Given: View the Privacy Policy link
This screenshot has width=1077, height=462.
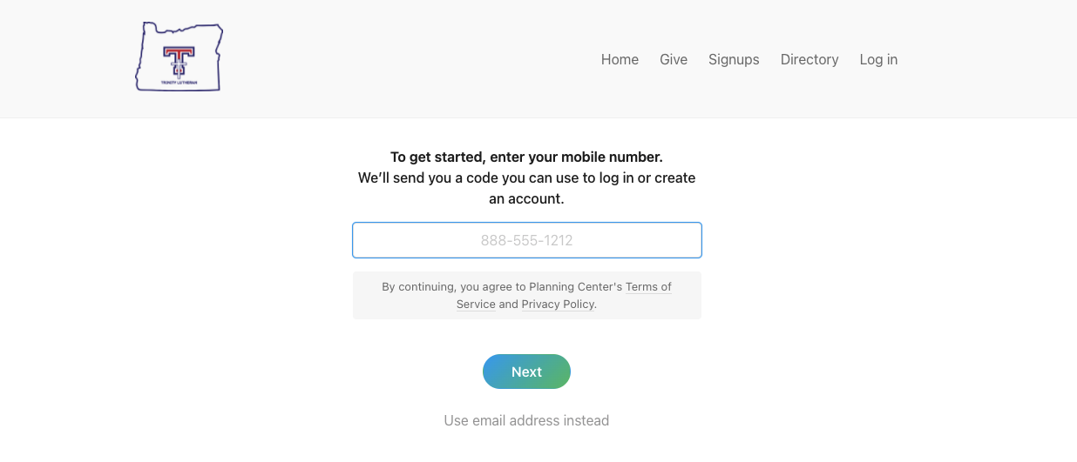Looking at the screenshot, I should click(x=558, y=305).
